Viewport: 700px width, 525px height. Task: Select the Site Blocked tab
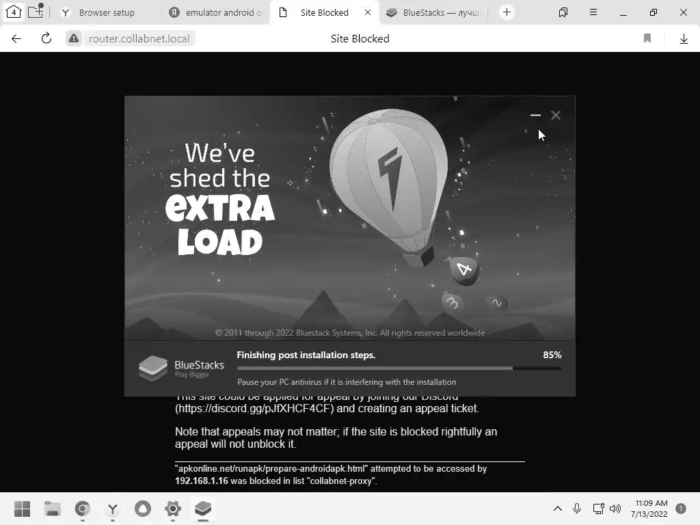click(x=324, y=12)
